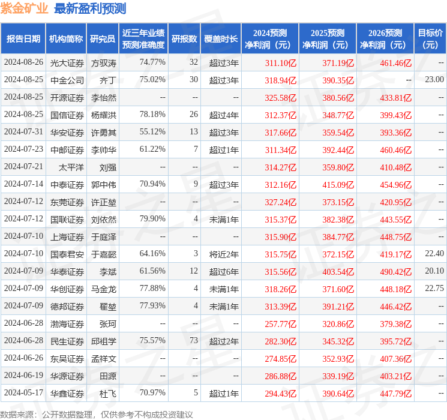Click the 最新盈利预测 title text
Image resolution: width=447 pixels, height=420 pixels.
click(90, 8)
